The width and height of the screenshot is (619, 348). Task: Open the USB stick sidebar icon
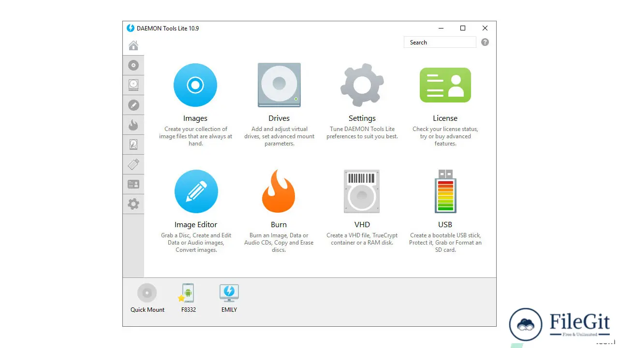click(x=133, y=164)
